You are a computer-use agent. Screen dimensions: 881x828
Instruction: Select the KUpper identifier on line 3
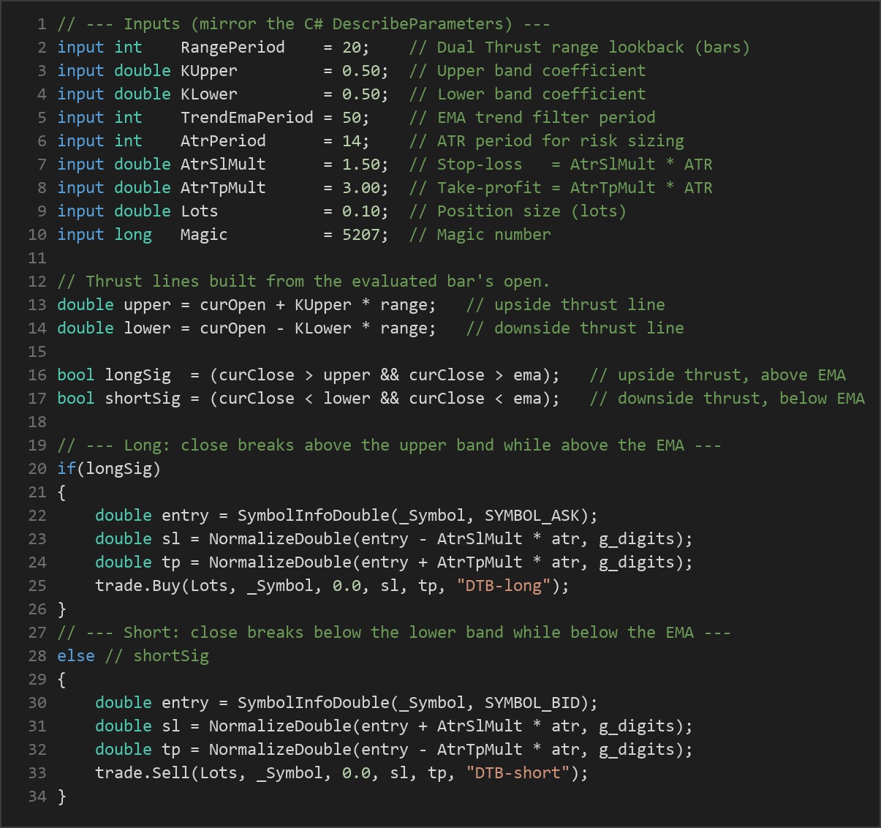pos(209,71)
